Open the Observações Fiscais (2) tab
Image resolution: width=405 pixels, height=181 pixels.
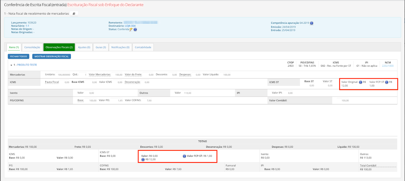pyautogui.click(x=59, y=47)
